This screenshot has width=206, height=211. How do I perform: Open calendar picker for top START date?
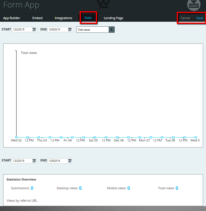coord(34,30)
